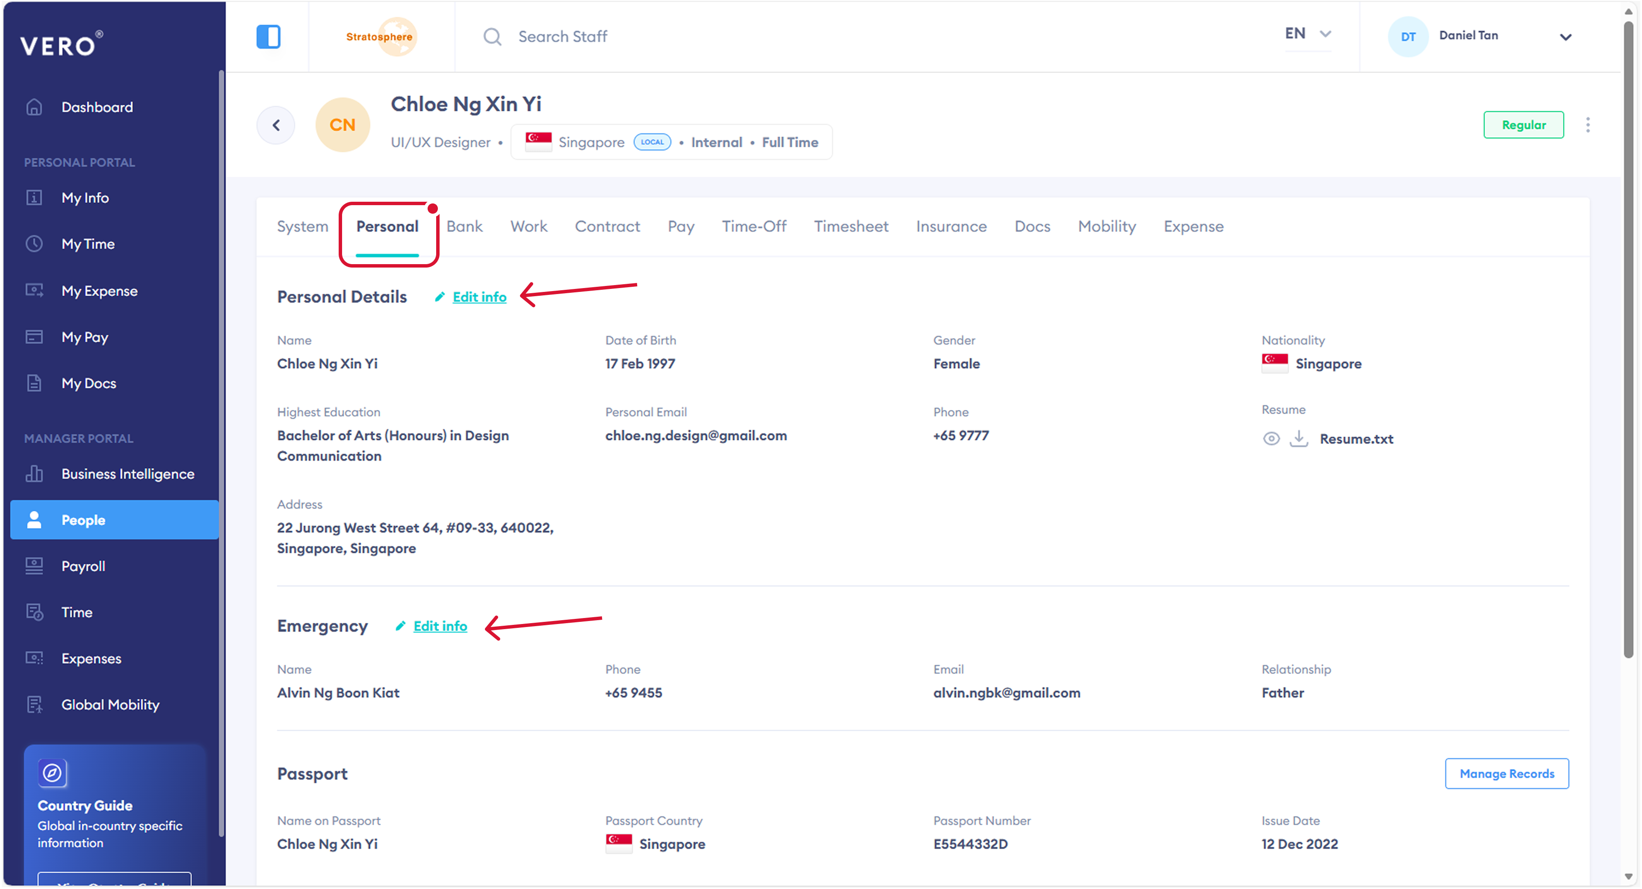Screen dimensions: 1642x889
Task: Switch to the Insurance tab
Action: [951, 227]
